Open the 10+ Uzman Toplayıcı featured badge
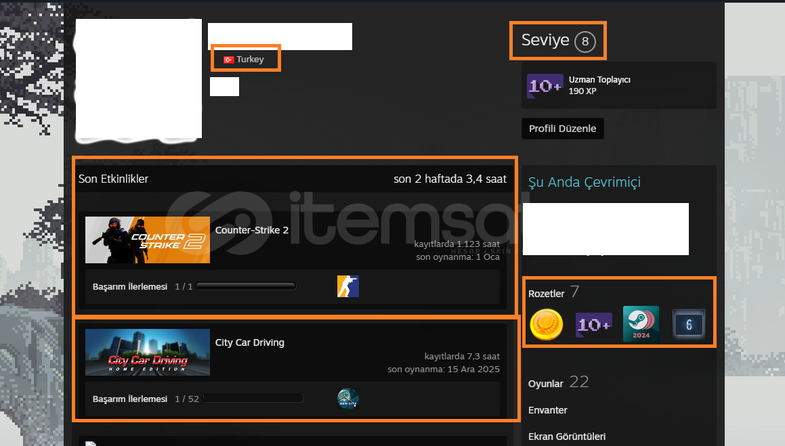The width and height of the screenshot is (785, 446). point(545,86)
